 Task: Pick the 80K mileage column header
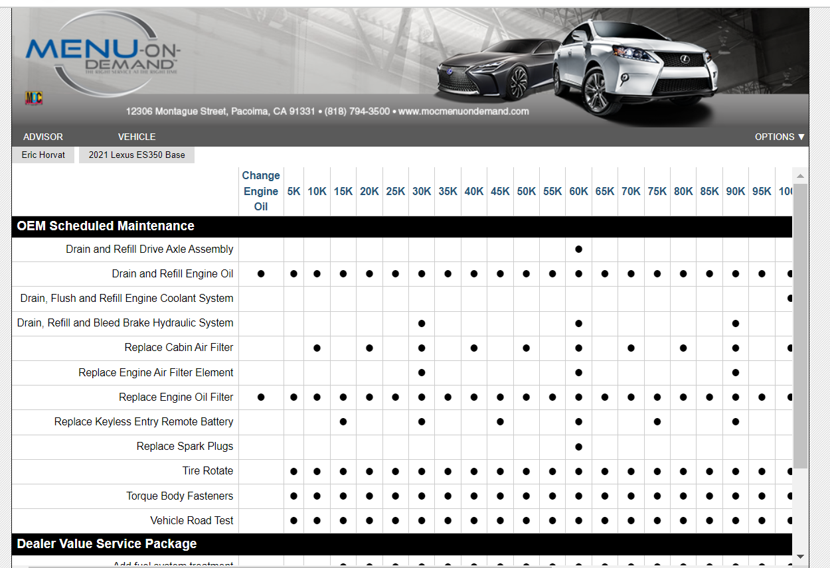[x=683, y=191]
